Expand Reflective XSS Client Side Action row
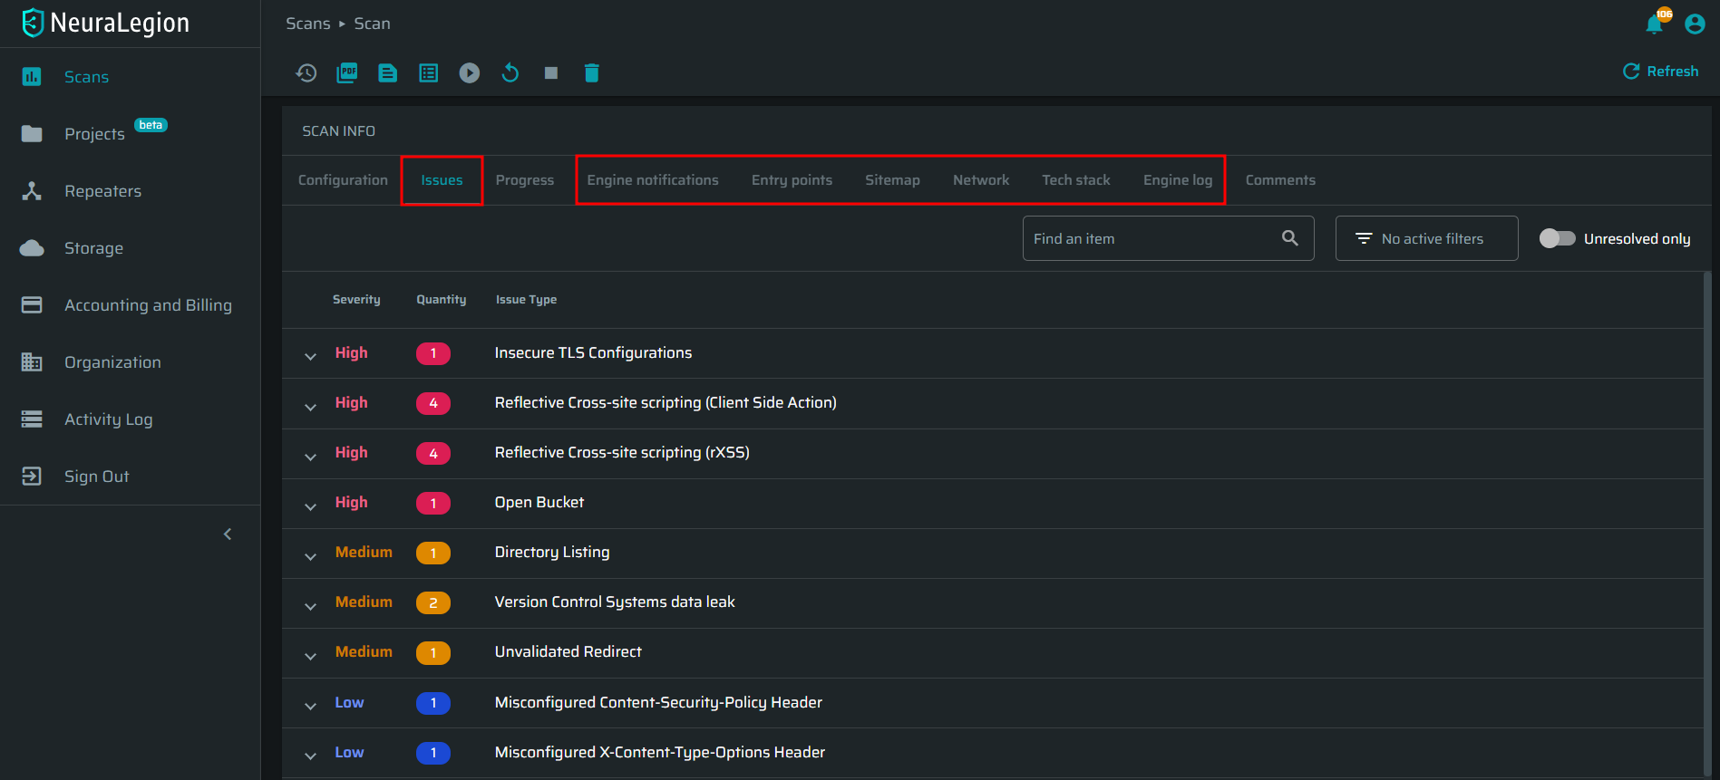This screenshot has width=1720, height=780. (x=310, y=407)
